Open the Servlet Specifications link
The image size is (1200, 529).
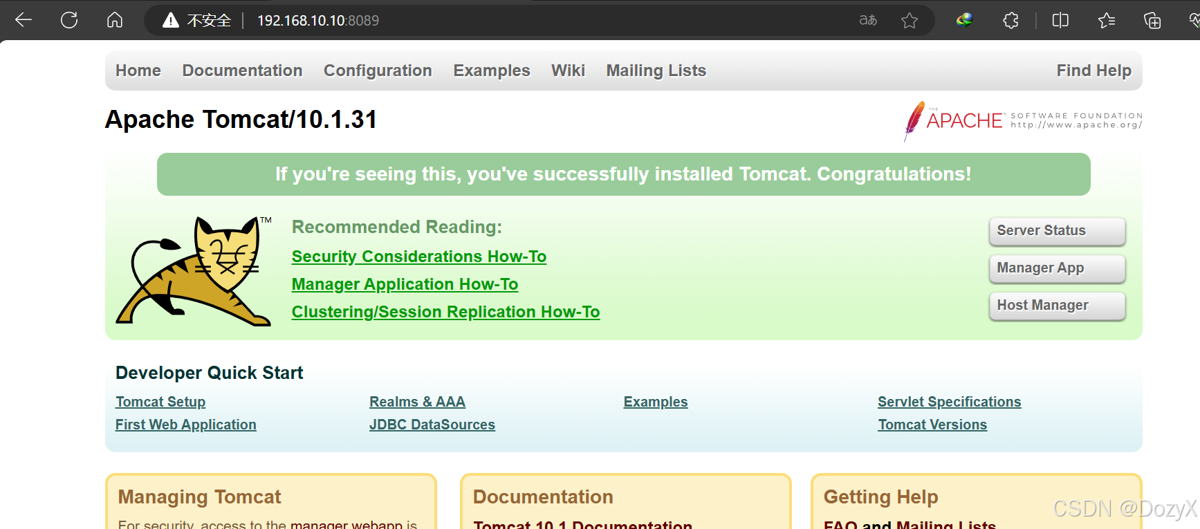[x=950, y=402]
